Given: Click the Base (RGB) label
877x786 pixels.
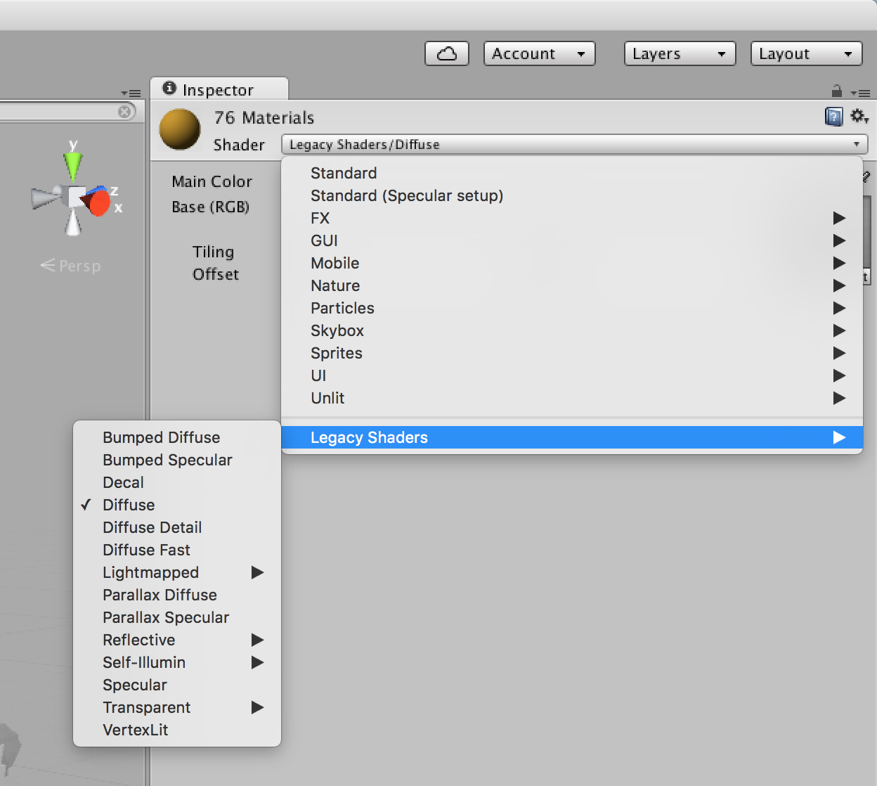Looking at the screenshot, I should tap(211, 207).
